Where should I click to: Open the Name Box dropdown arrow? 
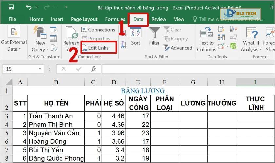point(40,69)
